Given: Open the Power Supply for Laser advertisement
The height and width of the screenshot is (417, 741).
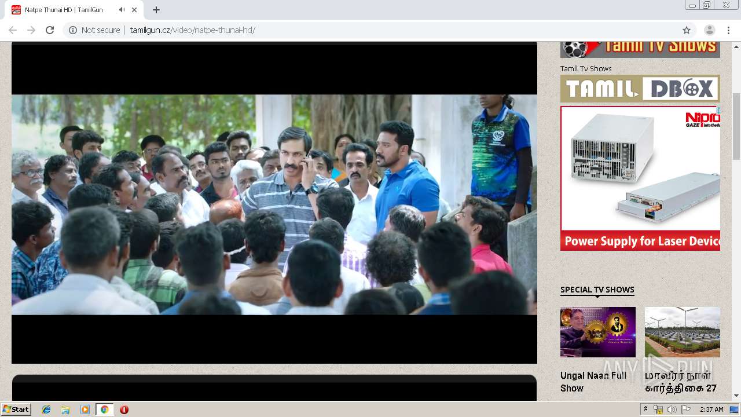Looking at the screenshot, I should point(640,178).
